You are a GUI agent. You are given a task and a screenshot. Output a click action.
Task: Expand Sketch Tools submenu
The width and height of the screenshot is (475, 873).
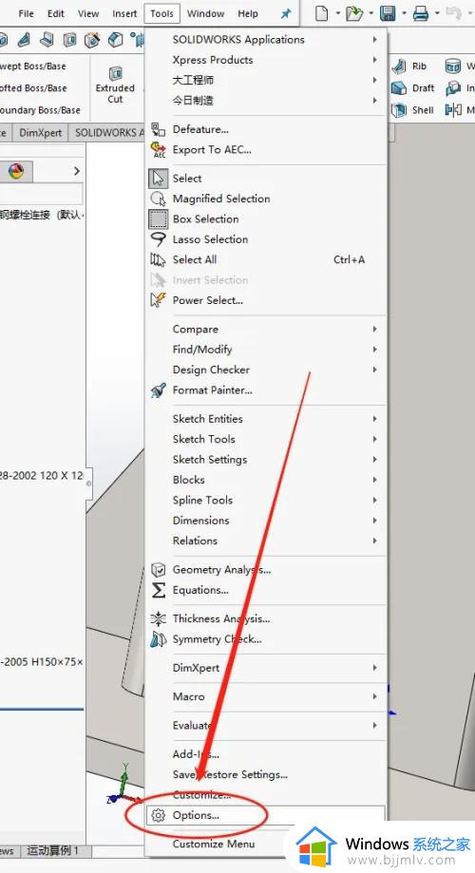(x=266, y=439)
